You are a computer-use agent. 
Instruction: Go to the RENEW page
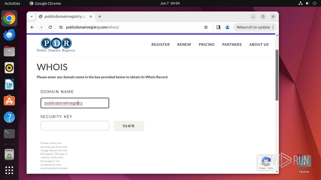[184, 44]
